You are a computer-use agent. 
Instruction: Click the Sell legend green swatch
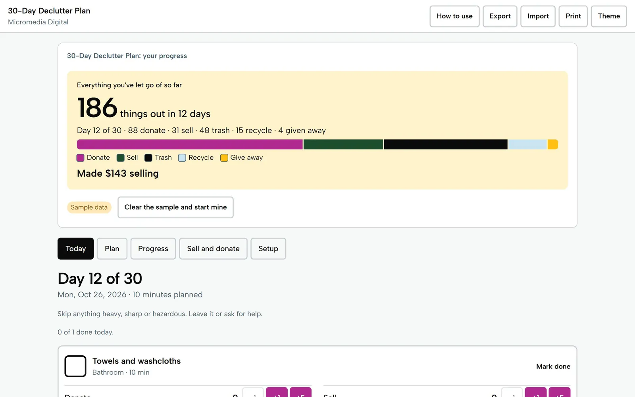[x=121, y=158]
